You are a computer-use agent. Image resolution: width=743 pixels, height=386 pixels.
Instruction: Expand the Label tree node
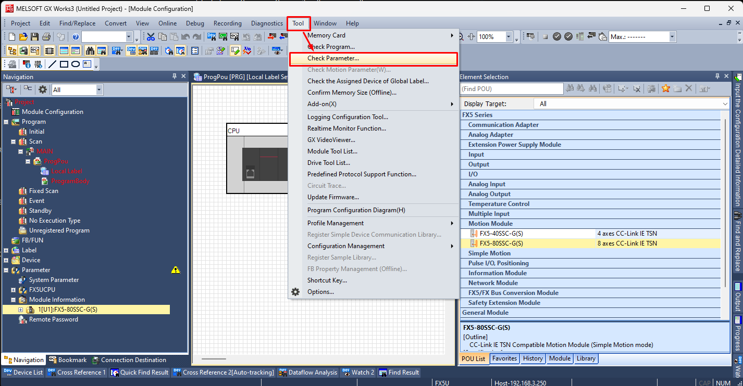pyautogui.click(x=6, y=250)
